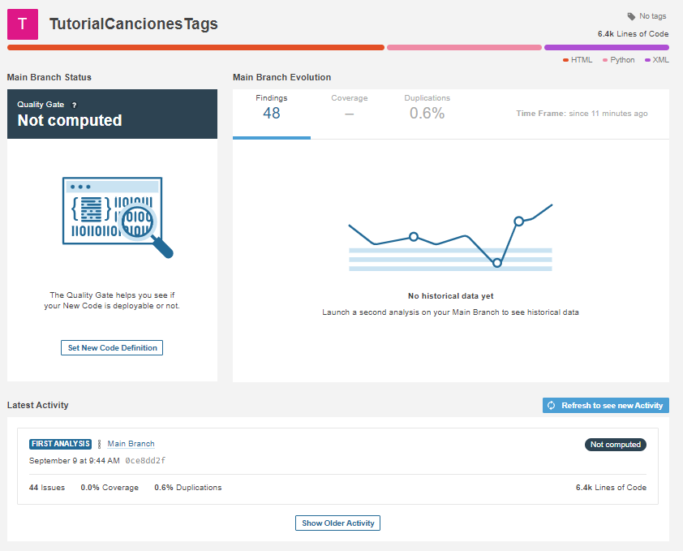Click the Not computed status badge
The width and height of the screenshot is (683, 551).
616,445
